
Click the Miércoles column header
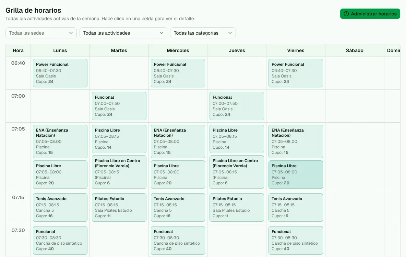point(178,50)
